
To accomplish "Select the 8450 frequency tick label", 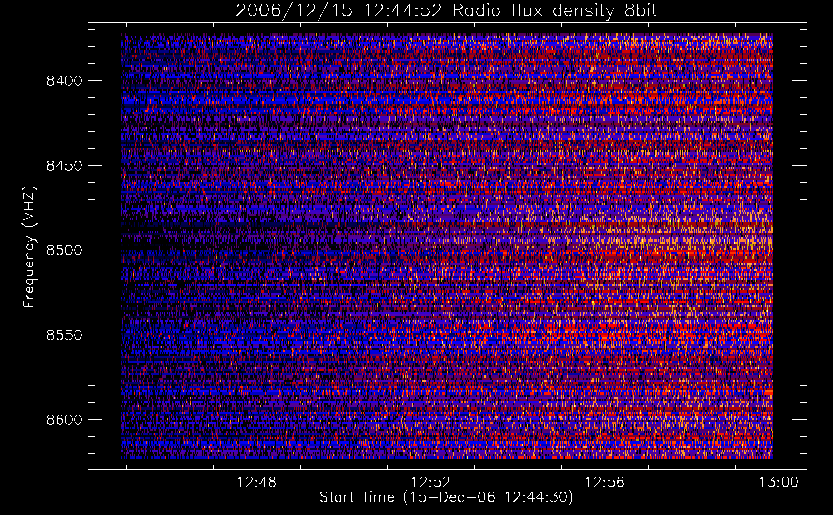I will [x=65, y=166].
